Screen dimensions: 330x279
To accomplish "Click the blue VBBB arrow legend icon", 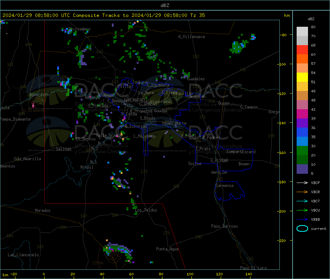I will 302,220.
